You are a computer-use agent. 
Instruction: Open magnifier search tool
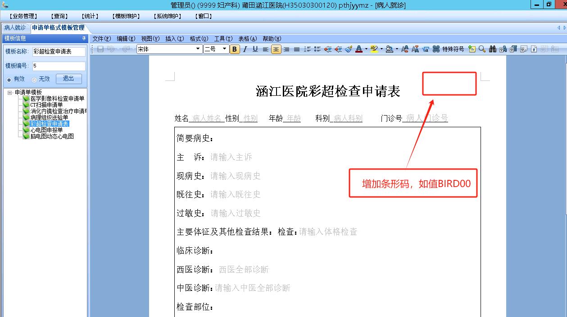(482, 49)
